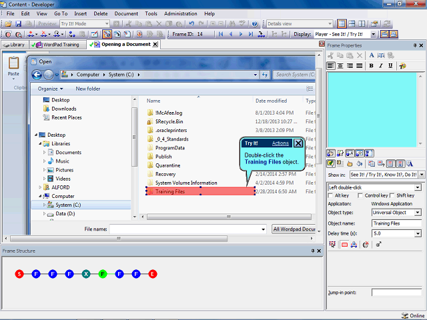Right-align the bubble text
Screen dimensions: 427x320
point(350,65)
